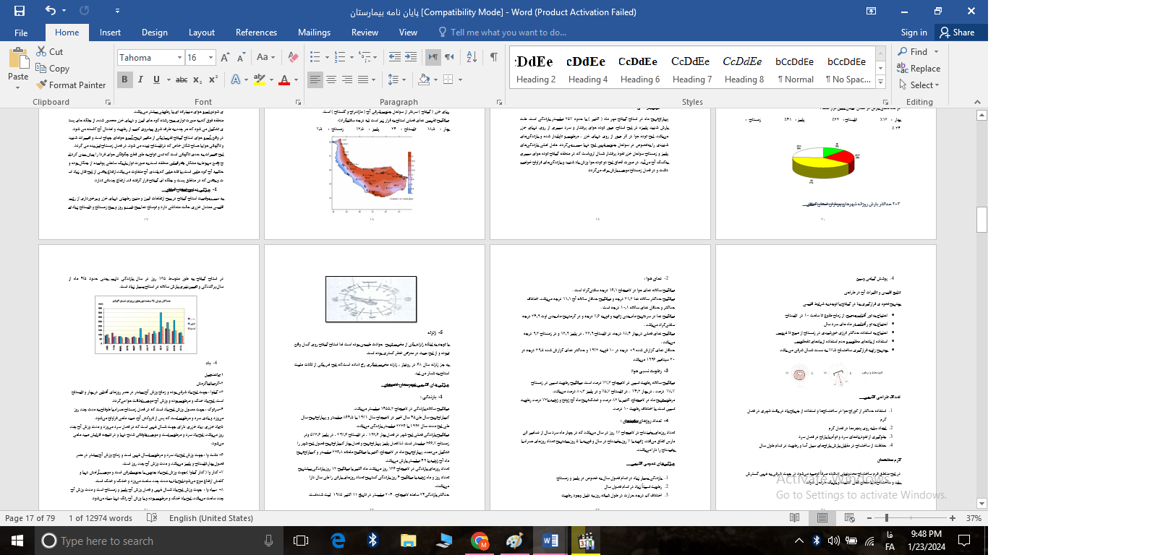Switch to the Layout tab

click(201, 33)
